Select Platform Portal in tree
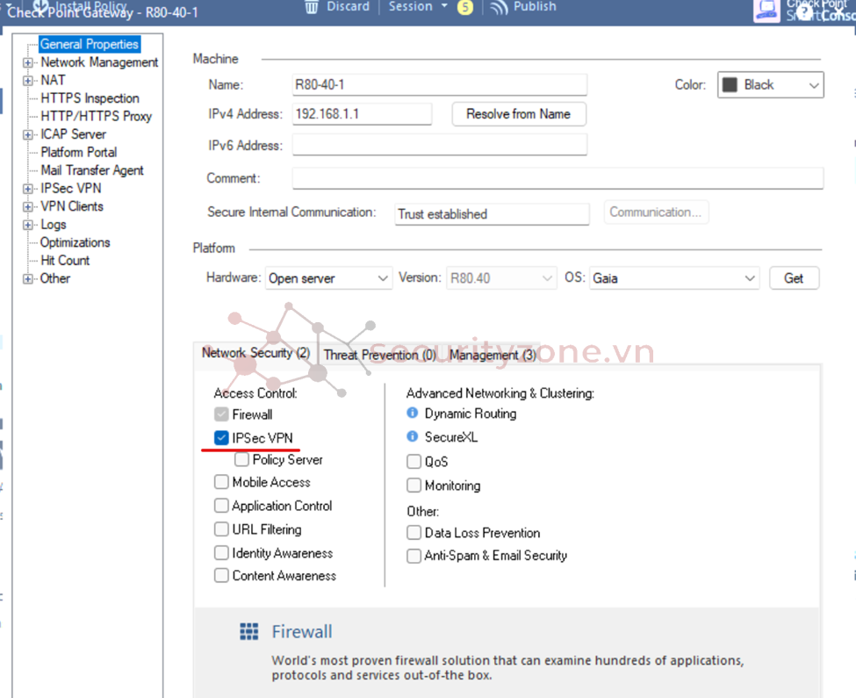Screen dimensions: 856x698 click(79, 152)
